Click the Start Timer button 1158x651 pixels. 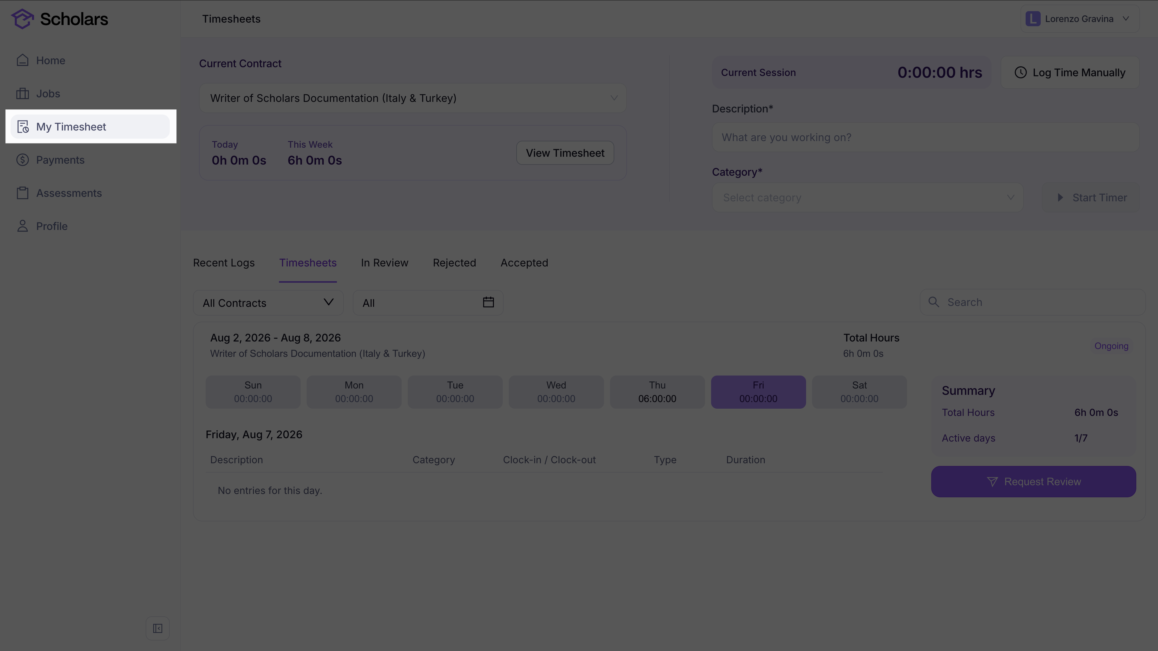1091,198
